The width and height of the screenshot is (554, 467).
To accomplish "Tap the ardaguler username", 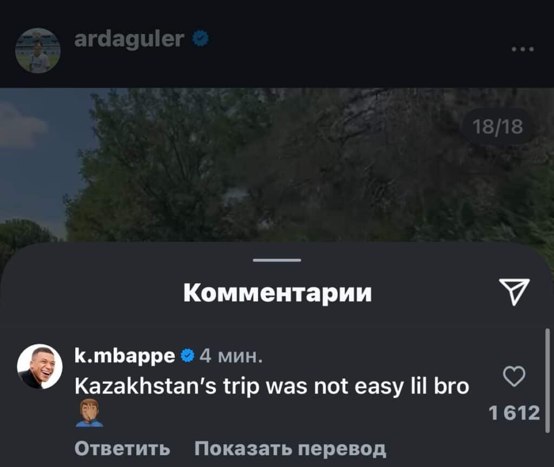I will (x=129, y=38).
